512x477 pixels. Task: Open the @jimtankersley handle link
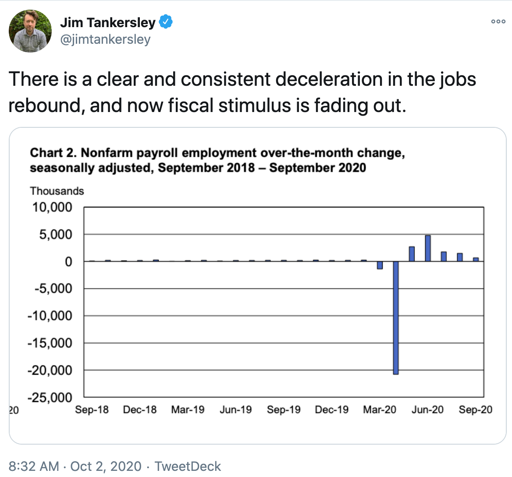point(105,39)
